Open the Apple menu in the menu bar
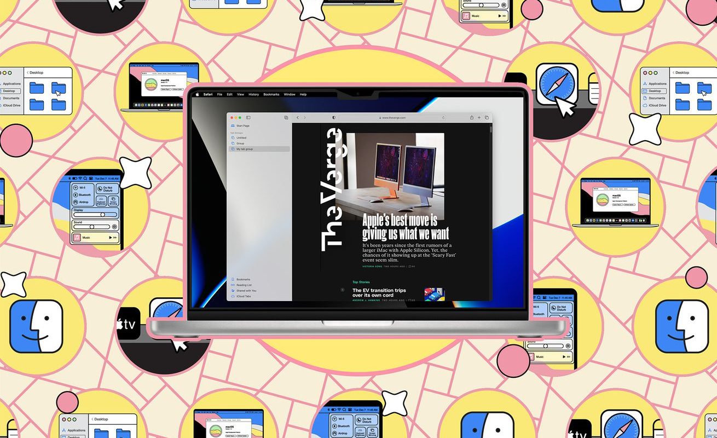Viewport: 717px width, 438px height. coord(198,94)
